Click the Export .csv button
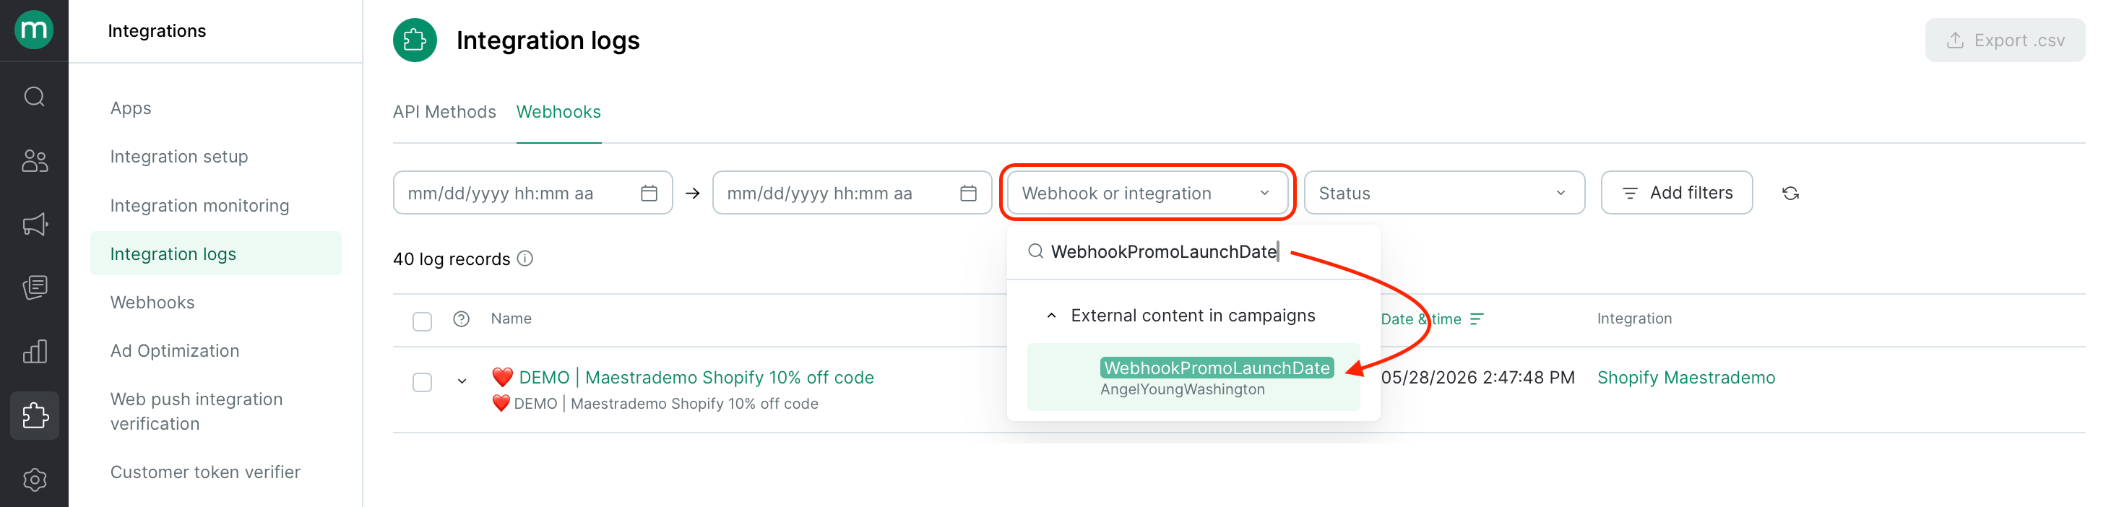 pyautogui.click(x=2005, y=40)
